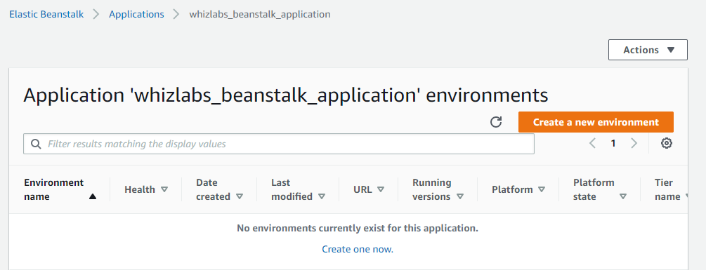
Task: Sort by Health column arrow
Action: (x=164, y=189)
